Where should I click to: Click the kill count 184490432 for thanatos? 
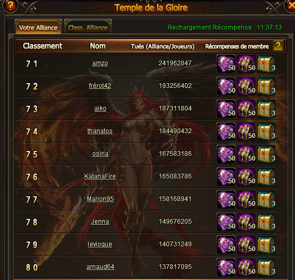pos(175,131)
